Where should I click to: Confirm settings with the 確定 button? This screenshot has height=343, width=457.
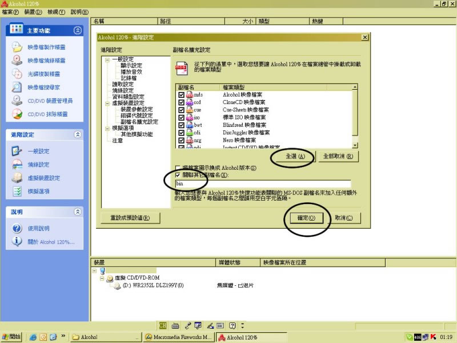306,218
